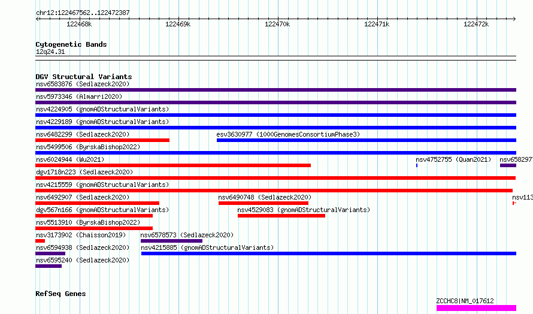Select the dgv567n166 red variant bar

[x=94, y=216]
